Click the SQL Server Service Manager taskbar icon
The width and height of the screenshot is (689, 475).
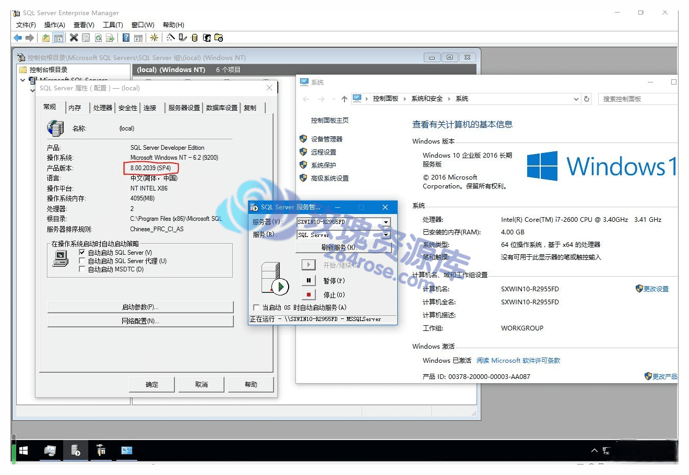point(76,450)
